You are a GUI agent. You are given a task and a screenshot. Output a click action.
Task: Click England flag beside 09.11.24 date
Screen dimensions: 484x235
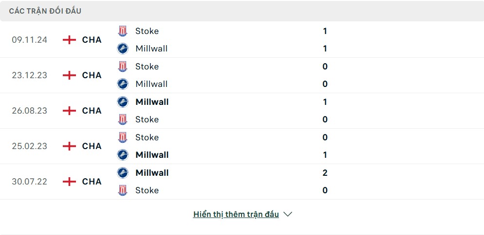coord(69,40)
